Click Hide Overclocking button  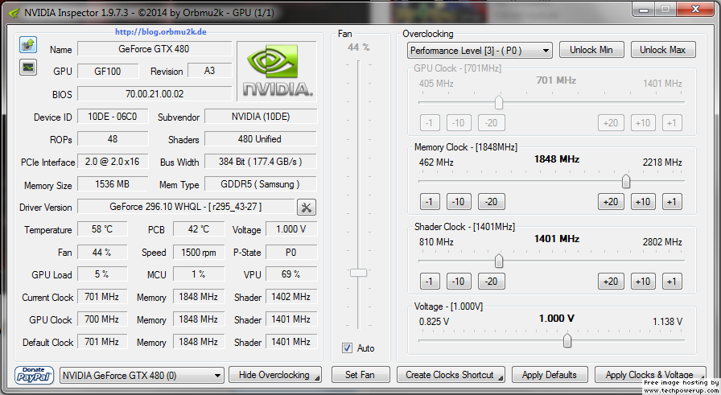coord(275,375)
